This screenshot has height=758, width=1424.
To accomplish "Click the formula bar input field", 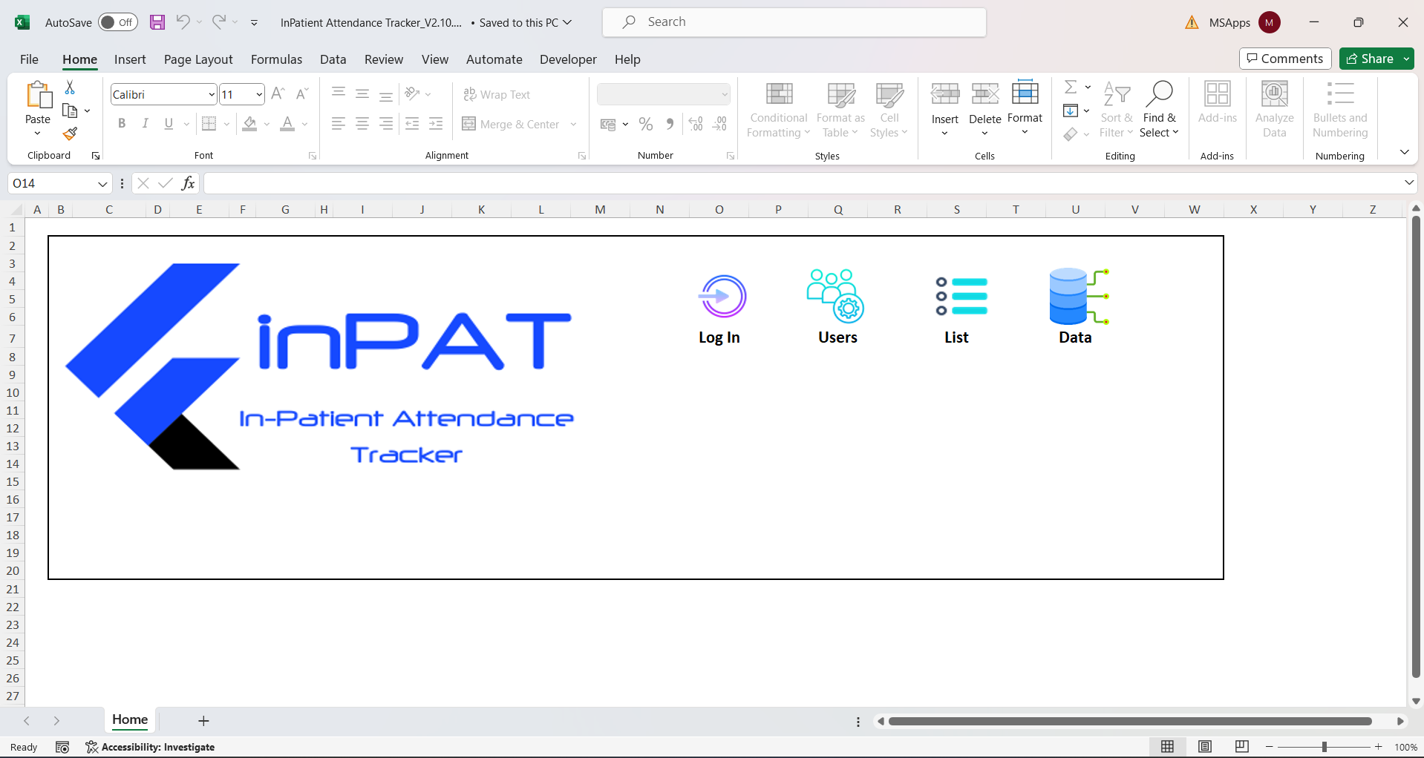I will [x=802, y=183].
